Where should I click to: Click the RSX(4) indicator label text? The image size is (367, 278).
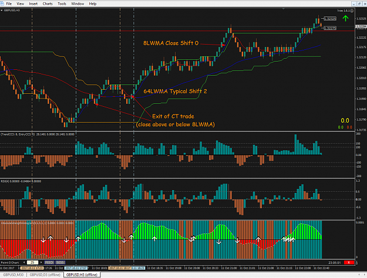coord(21,181)
